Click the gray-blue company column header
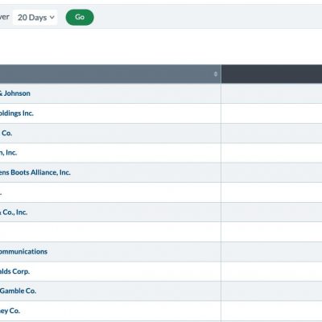This screenshot has width=322, height=322. tap(110, 74)
